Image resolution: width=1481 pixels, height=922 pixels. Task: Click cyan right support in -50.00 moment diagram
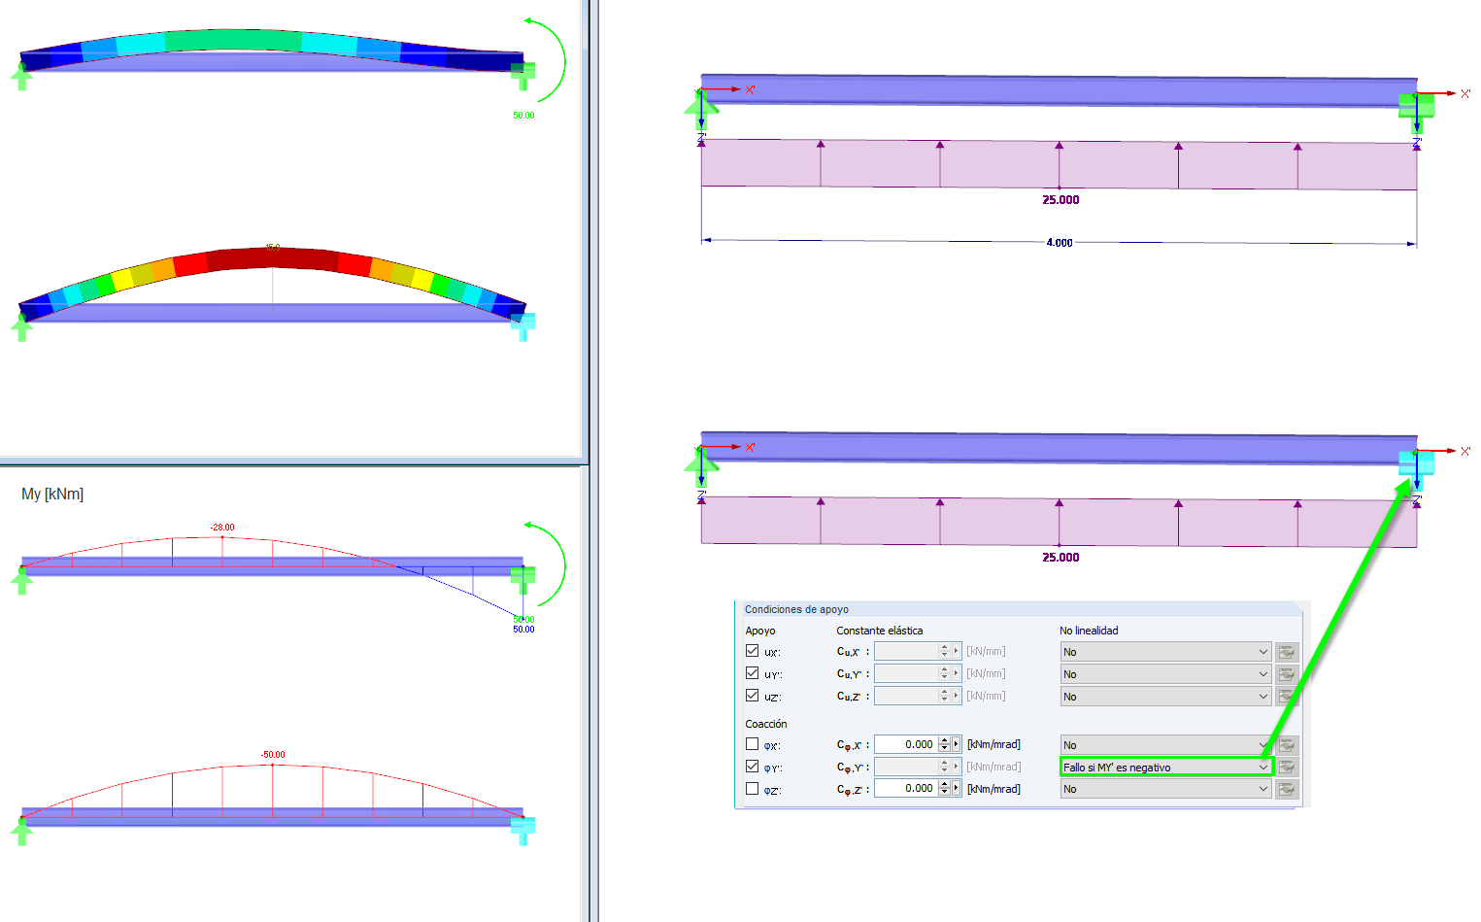point(522,829)
